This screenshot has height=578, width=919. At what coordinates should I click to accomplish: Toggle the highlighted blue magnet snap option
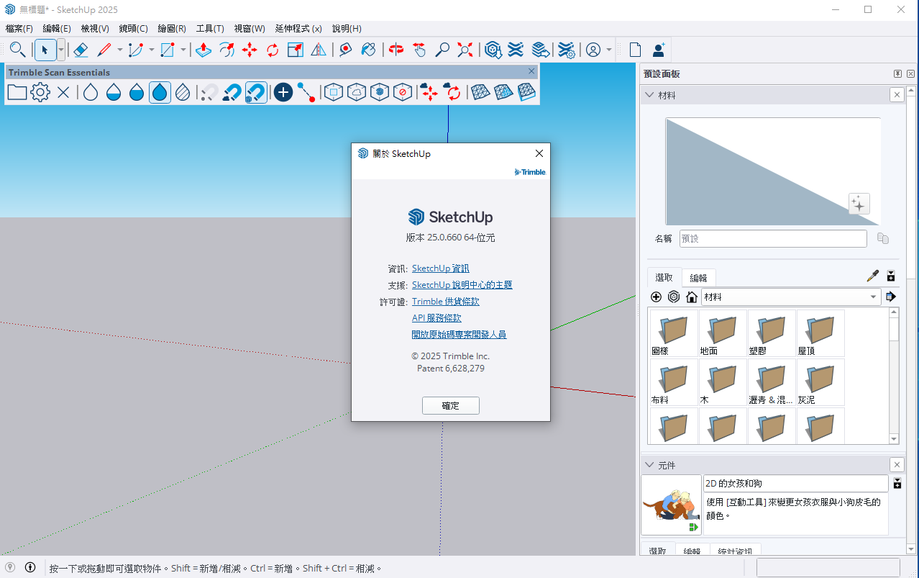(x=256, y=92)
